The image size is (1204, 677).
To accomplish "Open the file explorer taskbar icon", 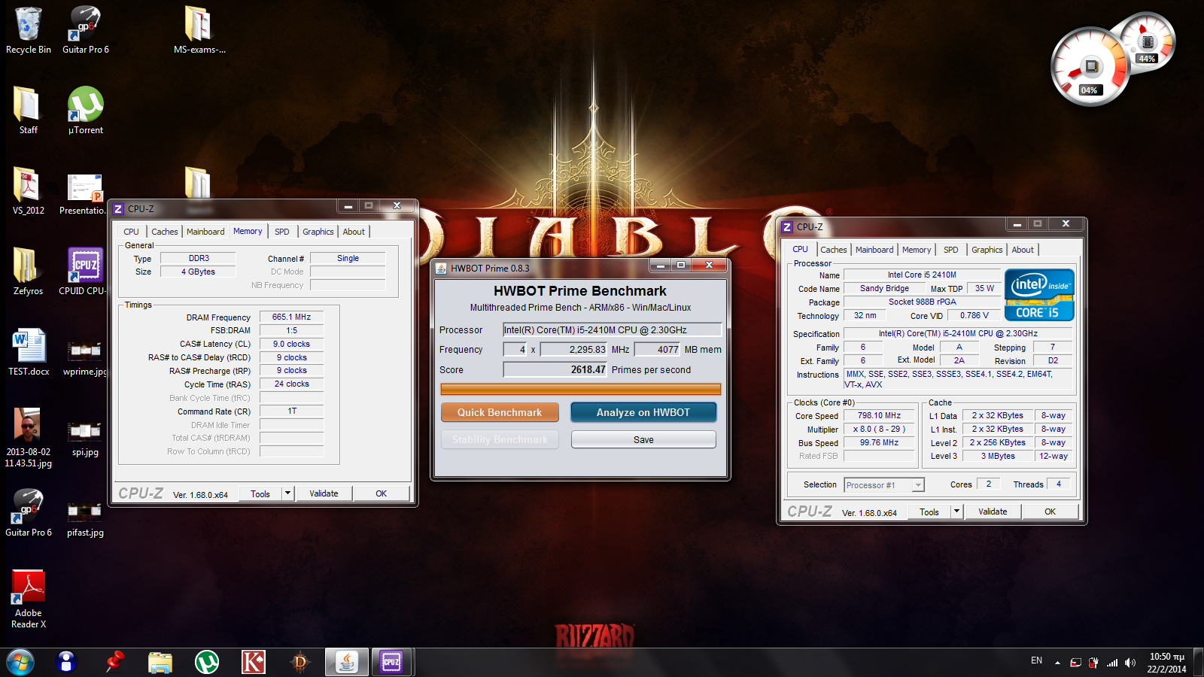I will (160, 662).
